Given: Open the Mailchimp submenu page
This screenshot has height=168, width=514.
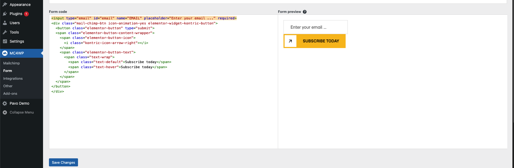Looking at the screenshot, I should [12, 63].
